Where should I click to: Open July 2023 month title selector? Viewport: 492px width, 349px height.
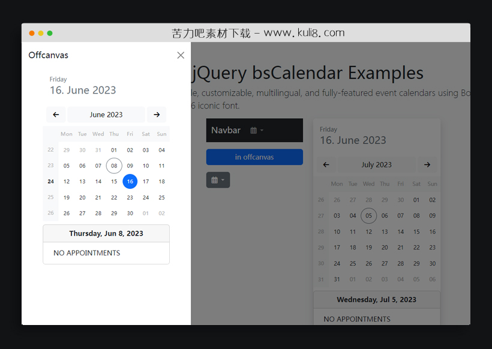(376, 164)
